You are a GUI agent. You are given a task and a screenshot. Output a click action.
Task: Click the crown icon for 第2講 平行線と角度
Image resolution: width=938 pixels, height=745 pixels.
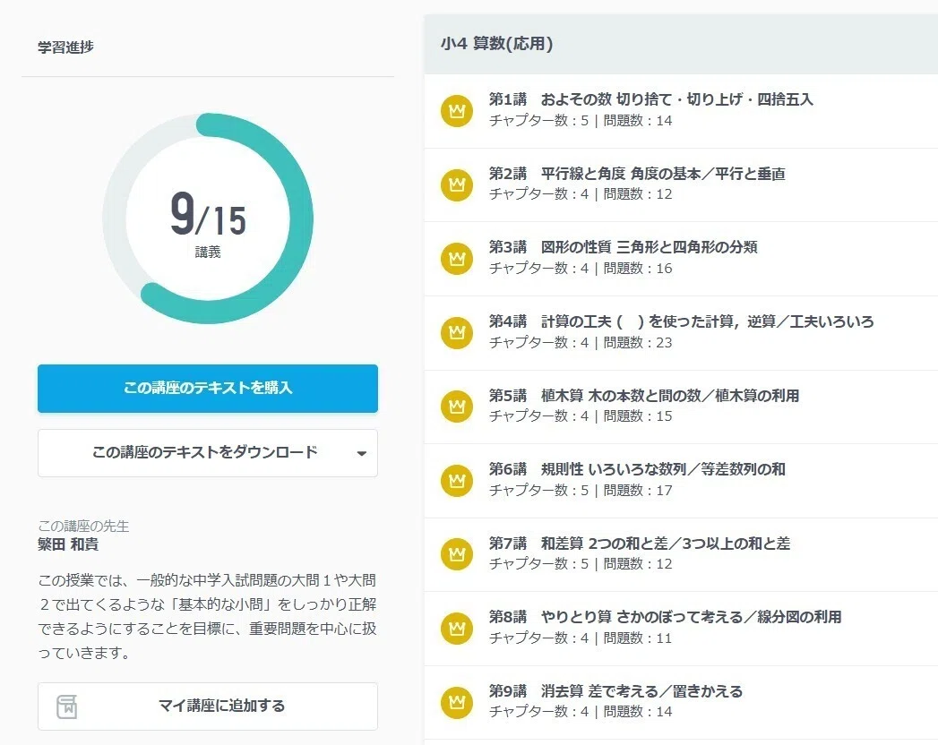[457, 184]
